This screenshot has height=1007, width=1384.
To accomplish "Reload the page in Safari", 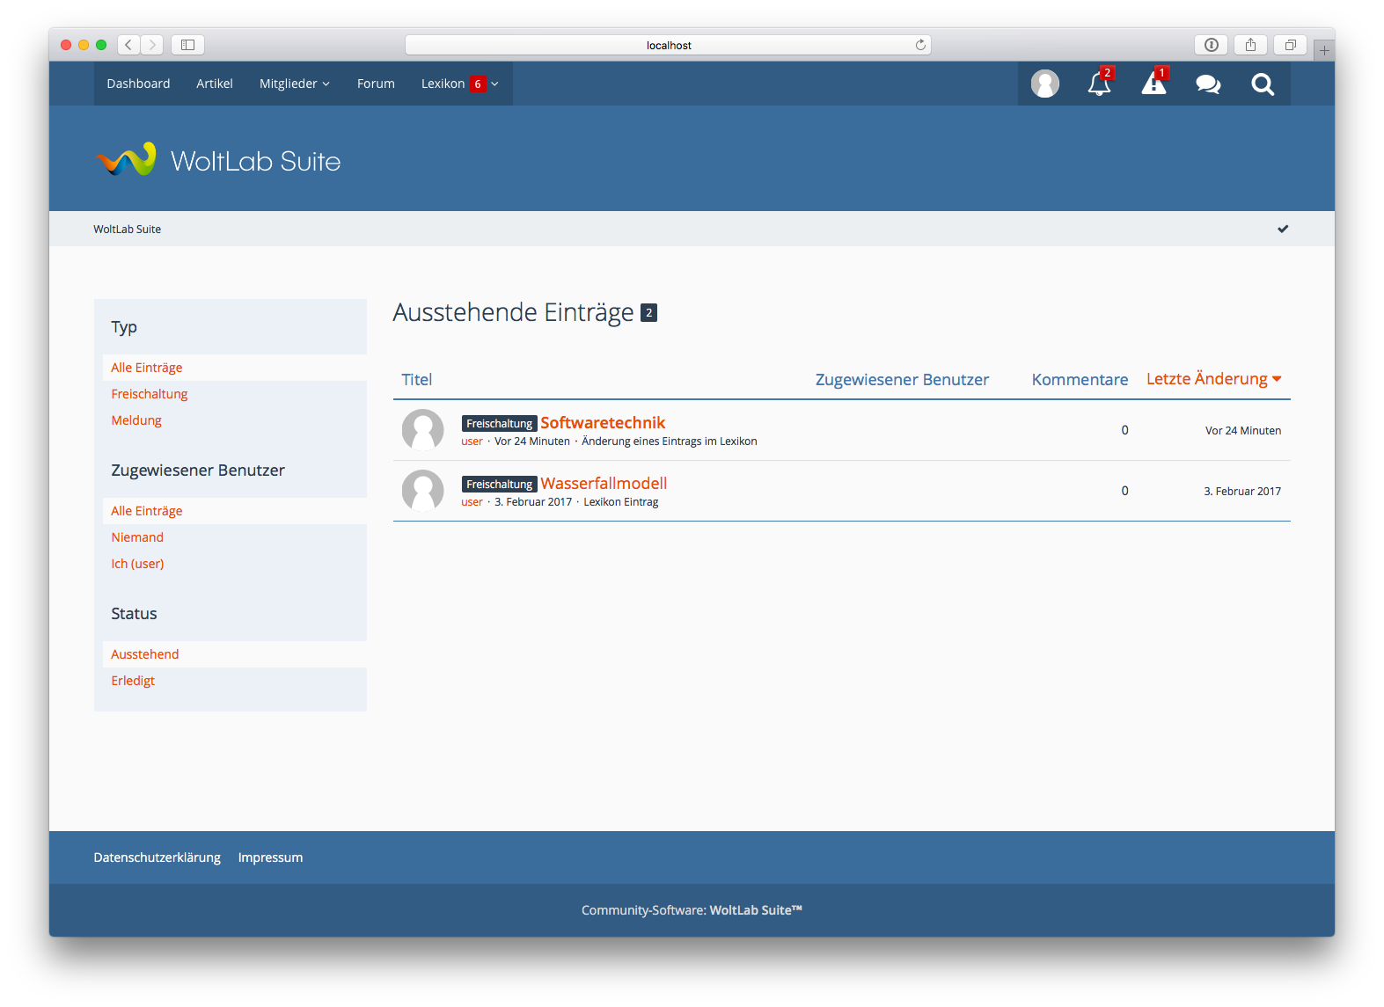I will [x=920, y=45].
